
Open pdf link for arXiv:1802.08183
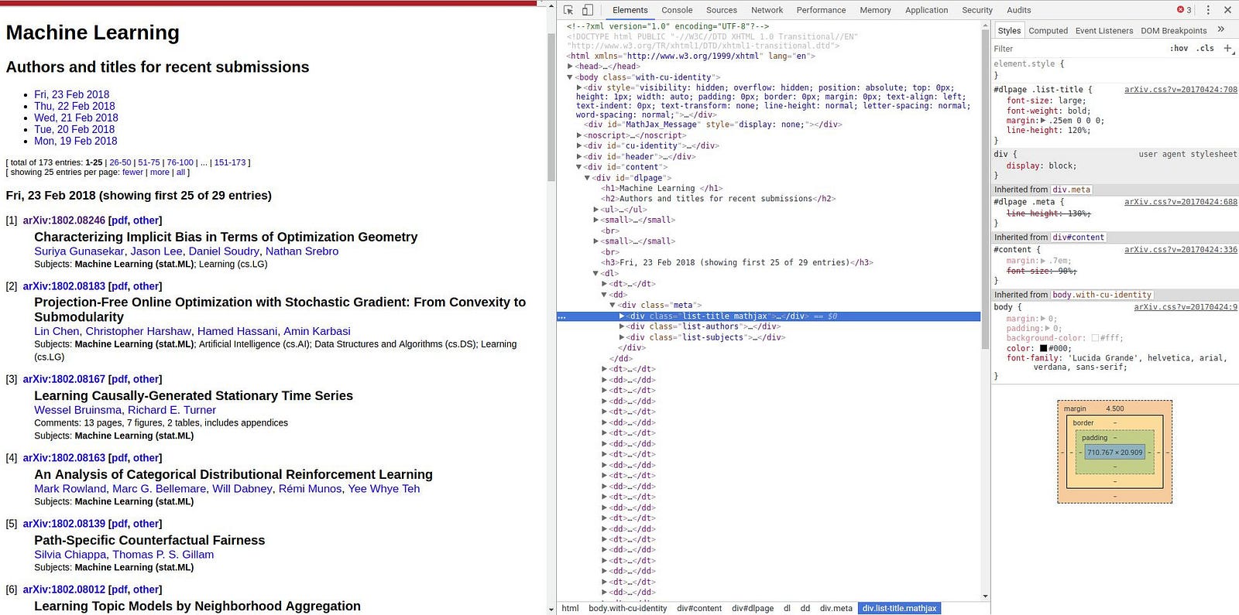click(x=119, y=286)
